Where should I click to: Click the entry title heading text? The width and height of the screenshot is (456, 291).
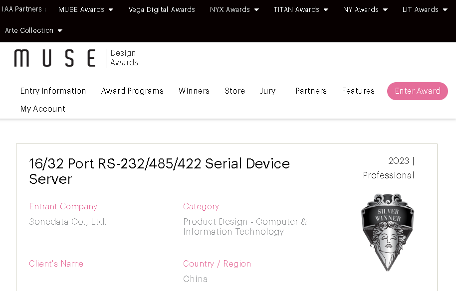click(x=159, y=171)
